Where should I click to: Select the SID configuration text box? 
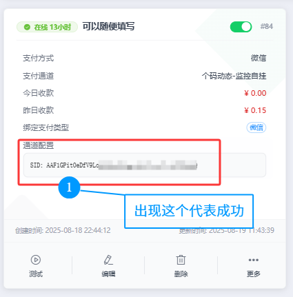(145, 165)
